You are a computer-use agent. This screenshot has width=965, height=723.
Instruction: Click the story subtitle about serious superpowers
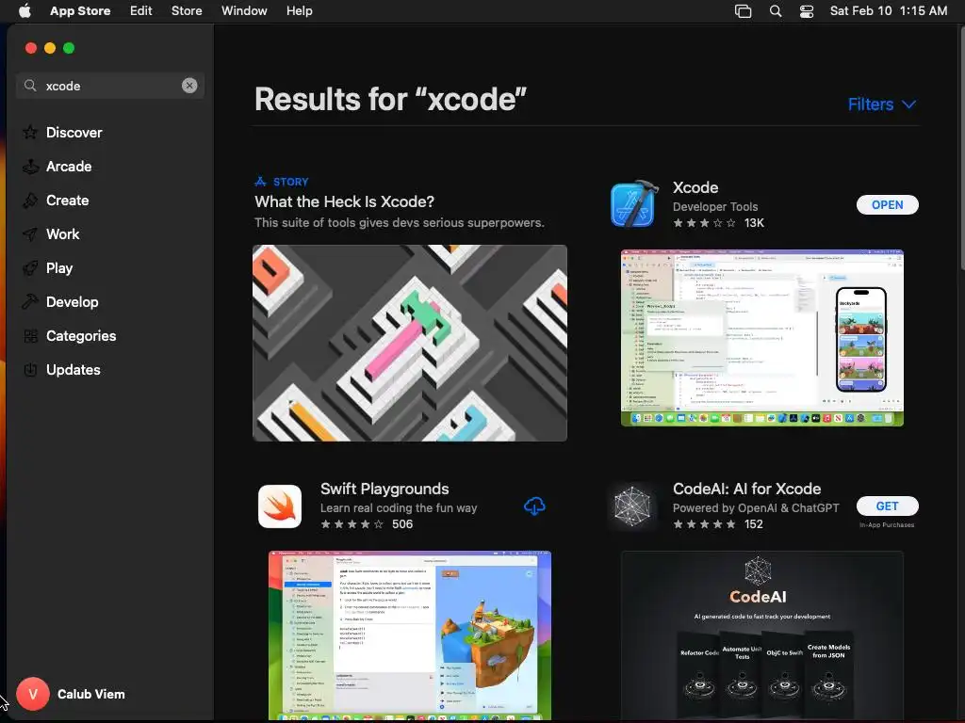(x=400, y=222)
